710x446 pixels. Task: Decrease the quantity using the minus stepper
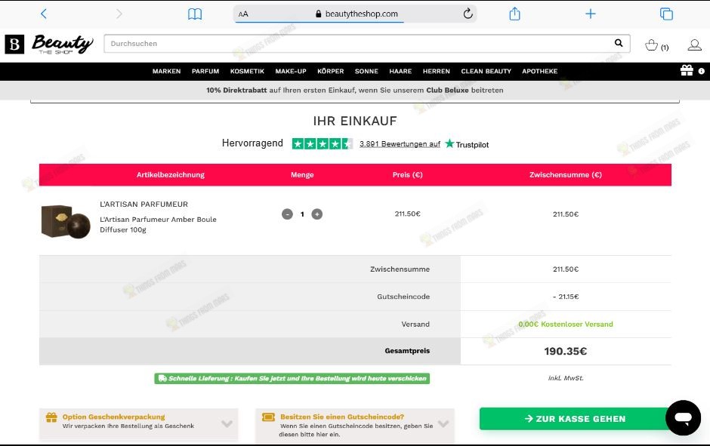click(287, 214)
